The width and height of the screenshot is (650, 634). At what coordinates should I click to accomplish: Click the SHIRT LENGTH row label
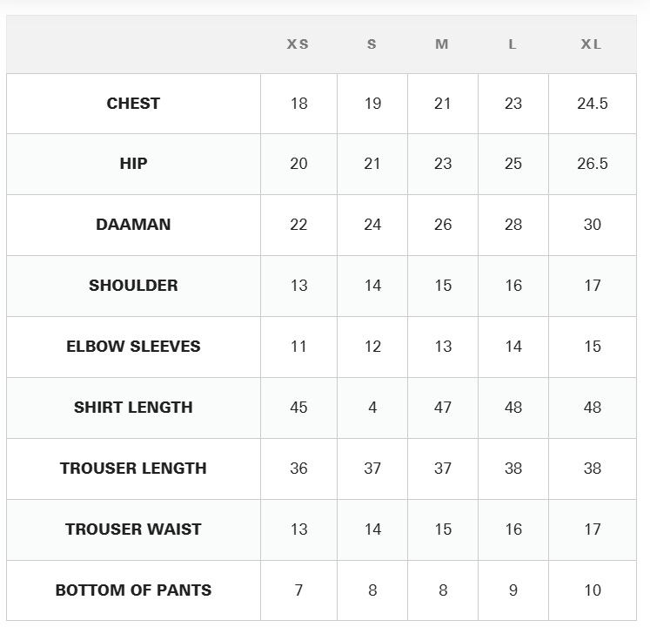pyautogui.click(x=133, y=408)
